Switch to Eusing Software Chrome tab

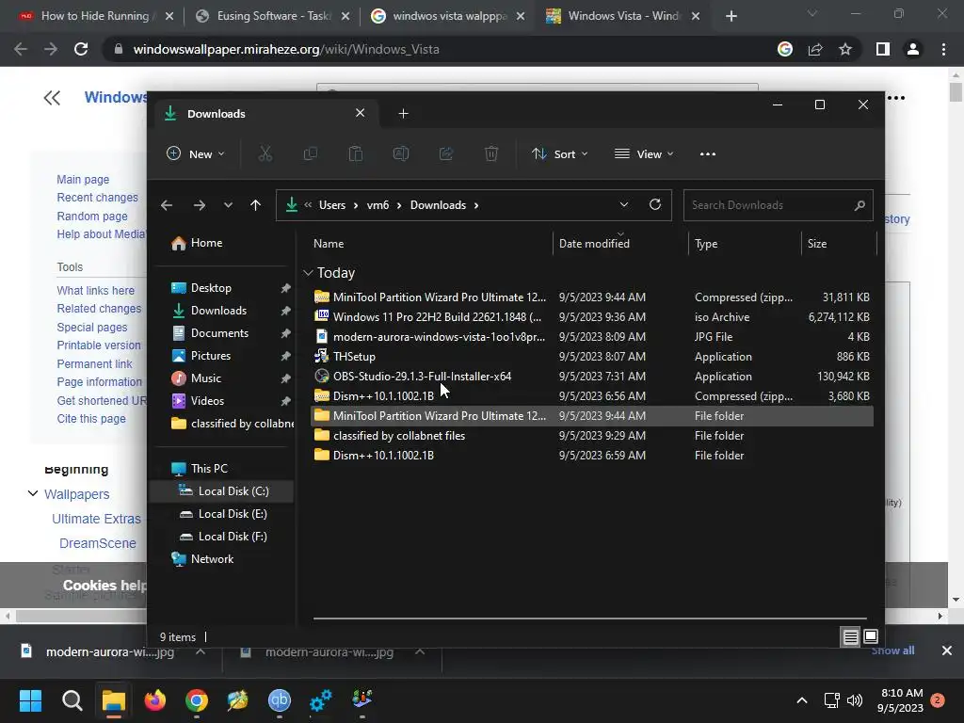[x=273, y=16]
